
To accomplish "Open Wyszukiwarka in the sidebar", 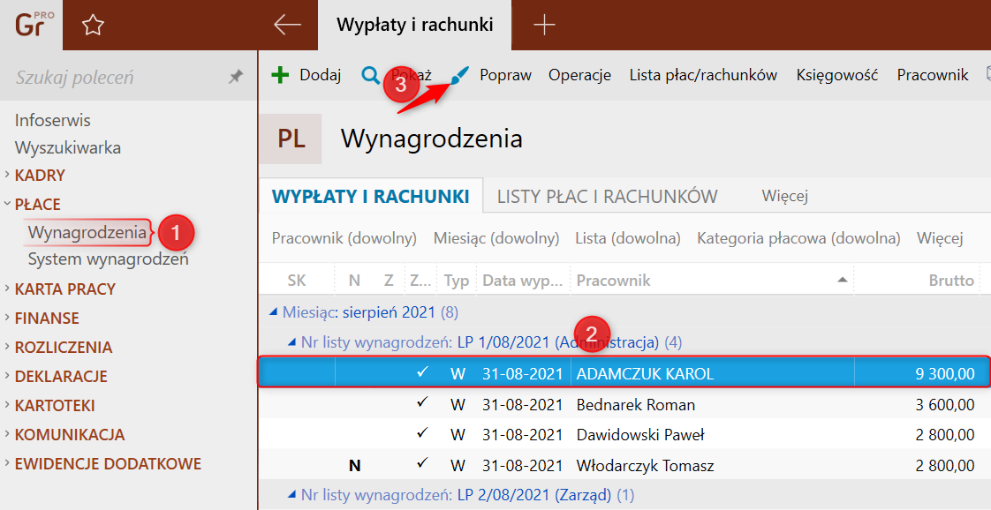I will point(68,147).
